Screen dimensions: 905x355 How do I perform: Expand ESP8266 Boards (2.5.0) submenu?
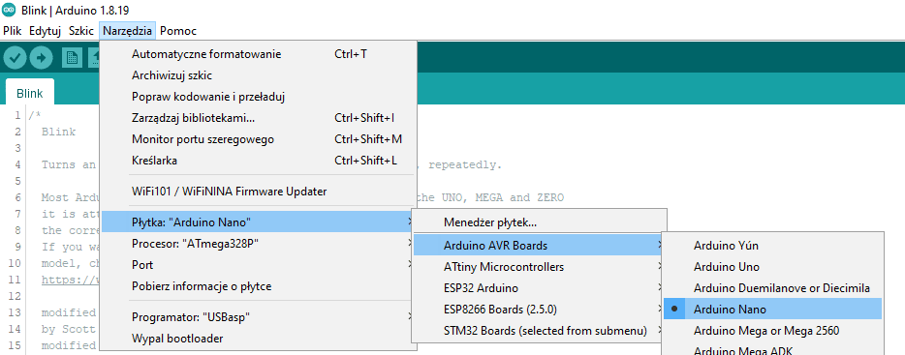point(539,310)
